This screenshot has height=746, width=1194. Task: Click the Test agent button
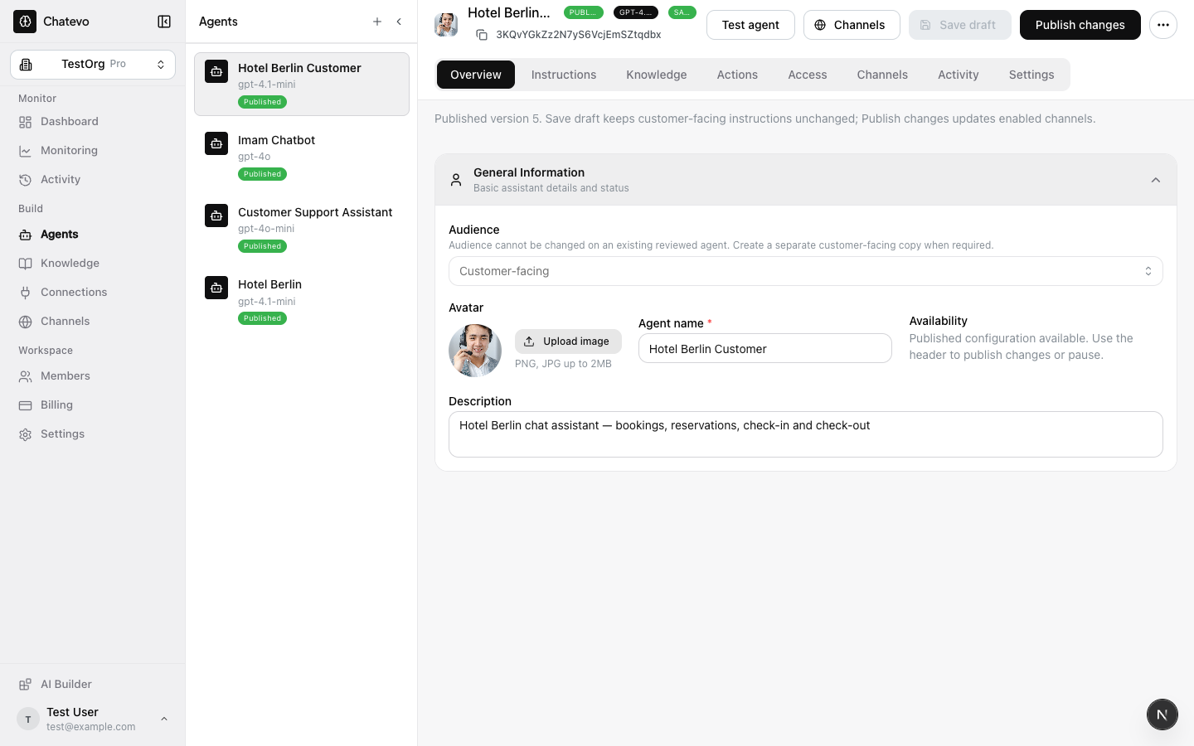(x=750, y=25)
